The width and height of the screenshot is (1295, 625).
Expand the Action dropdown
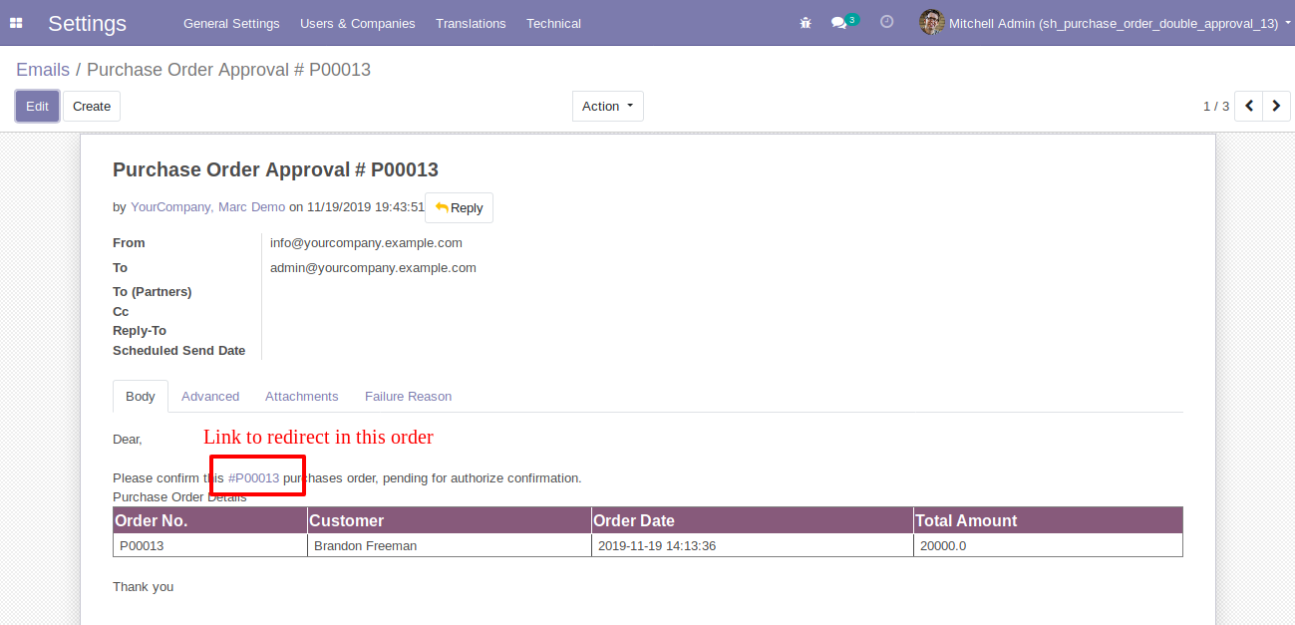(608, 106)
